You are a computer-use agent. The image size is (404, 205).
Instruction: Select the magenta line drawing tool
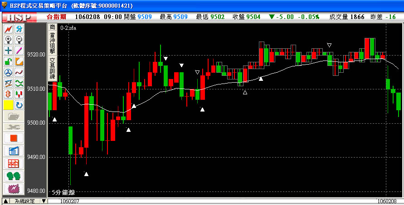(19, 51)
